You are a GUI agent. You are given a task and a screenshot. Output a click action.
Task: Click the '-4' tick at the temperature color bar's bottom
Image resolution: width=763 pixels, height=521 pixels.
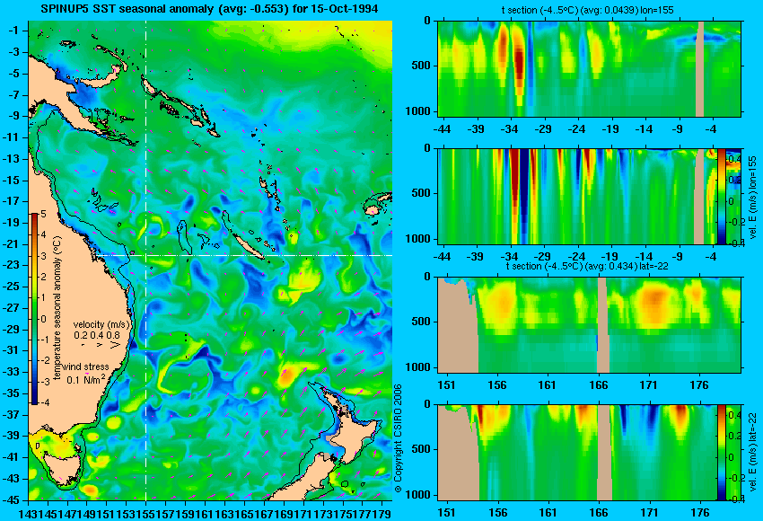(43, 402)
